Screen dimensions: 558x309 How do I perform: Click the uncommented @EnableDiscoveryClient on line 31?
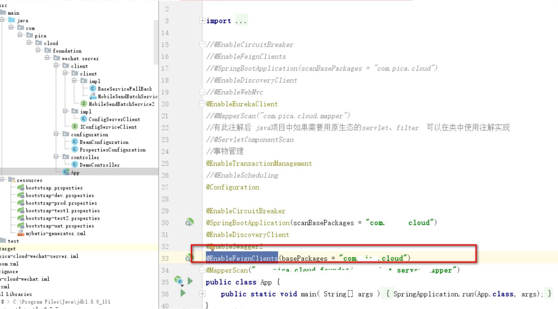coord(247,235)
